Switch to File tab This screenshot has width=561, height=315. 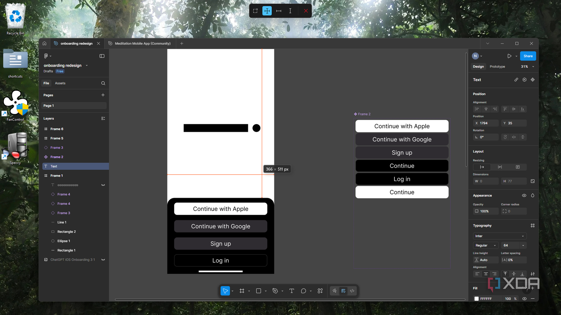click(46, 83)
